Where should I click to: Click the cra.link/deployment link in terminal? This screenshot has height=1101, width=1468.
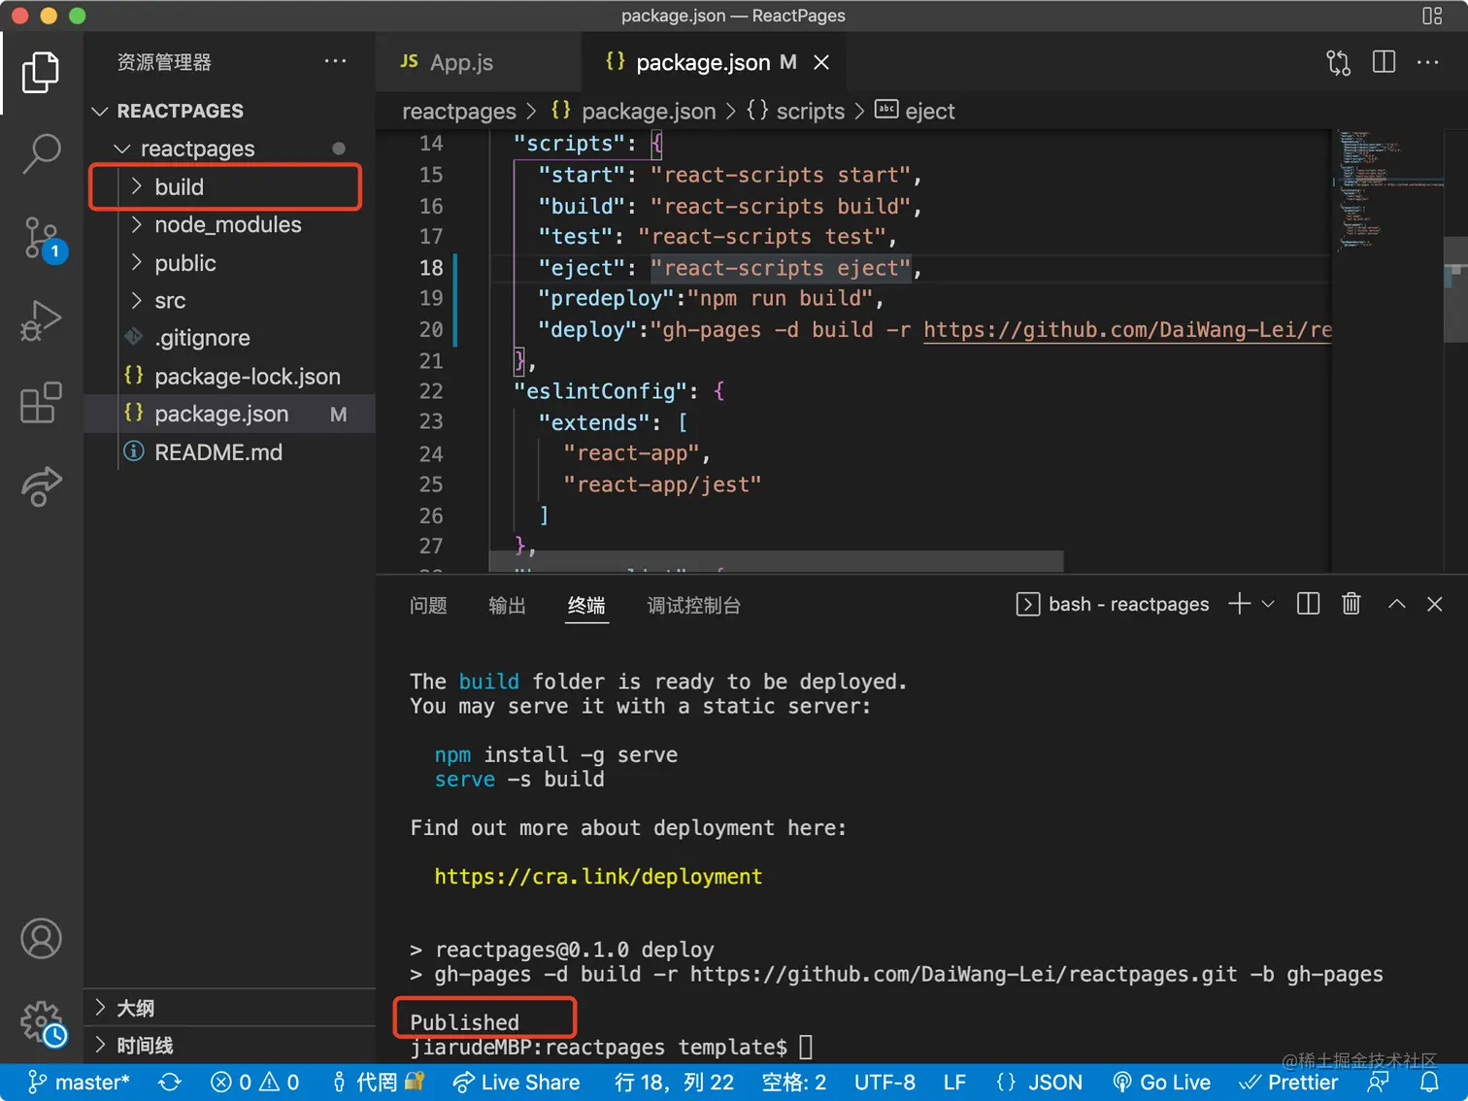click(x=598, y=876)
